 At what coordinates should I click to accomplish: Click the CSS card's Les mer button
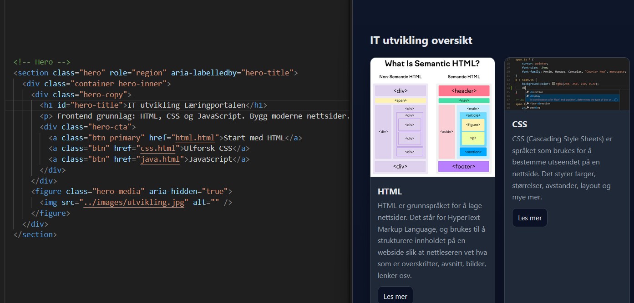530,218
